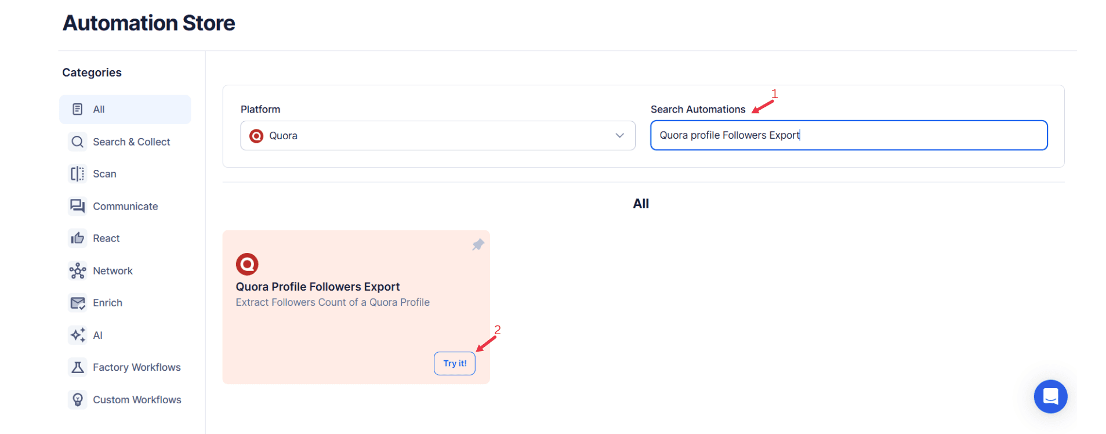The height and width of the screenshot is (434, 1106).
Task: Click the Communicate chat bubble icon
Action: pos(78,205)
